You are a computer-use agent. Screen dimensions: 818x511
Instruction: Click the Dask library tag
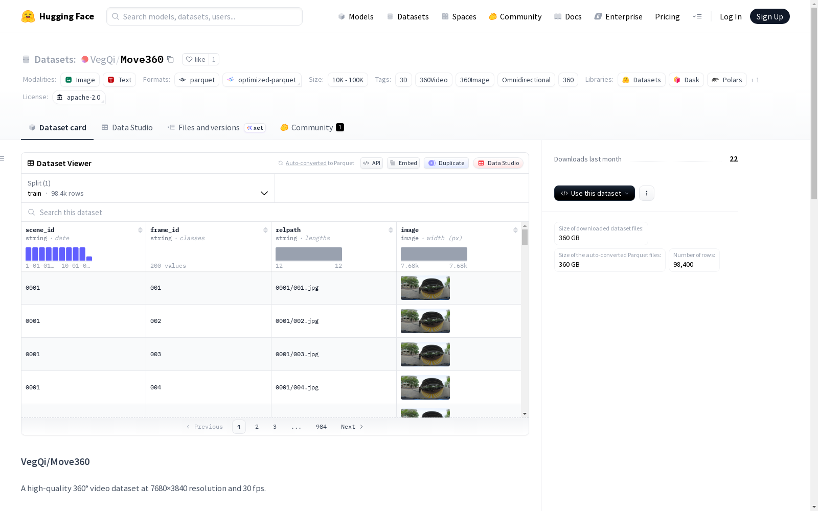(x=686, y=80)
